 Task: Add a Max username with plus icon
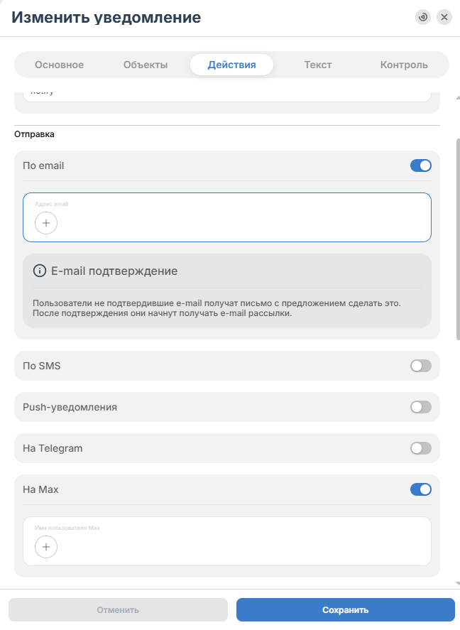(46, 547)
